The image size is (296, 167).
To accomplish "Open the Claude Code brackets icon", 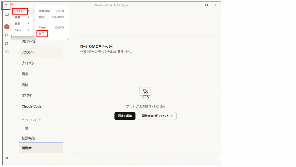I will click(x=7, y=51).
